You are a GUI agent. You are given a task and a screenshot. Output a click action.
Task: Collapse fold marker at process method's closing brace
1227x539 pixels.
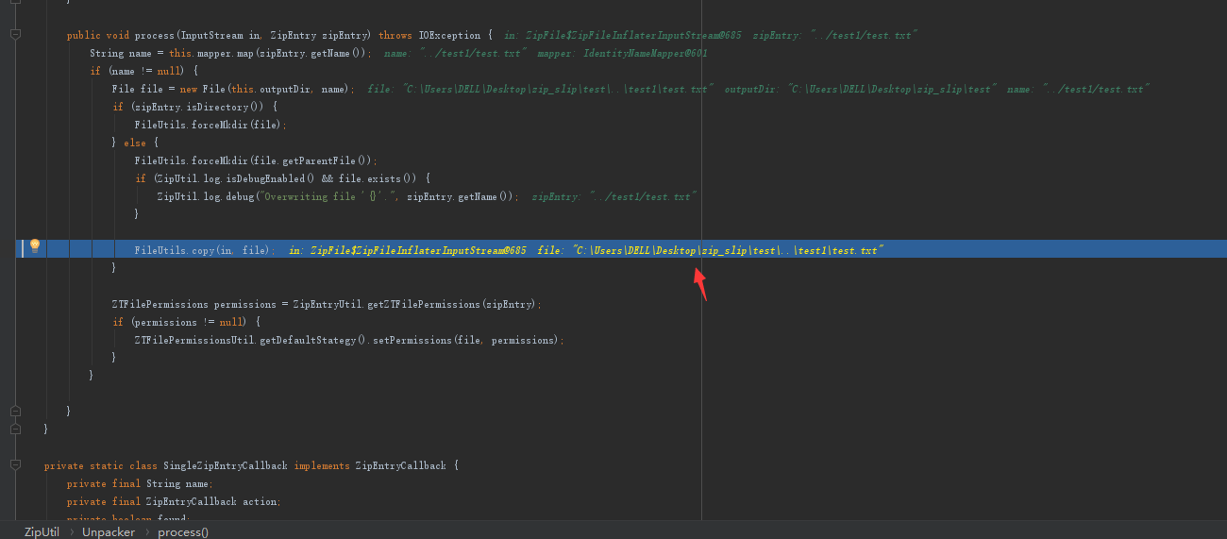tap(15, 411)
